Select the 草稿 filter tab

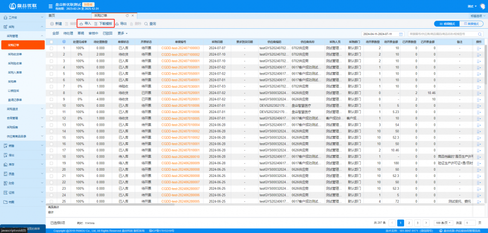coord(81,33)
